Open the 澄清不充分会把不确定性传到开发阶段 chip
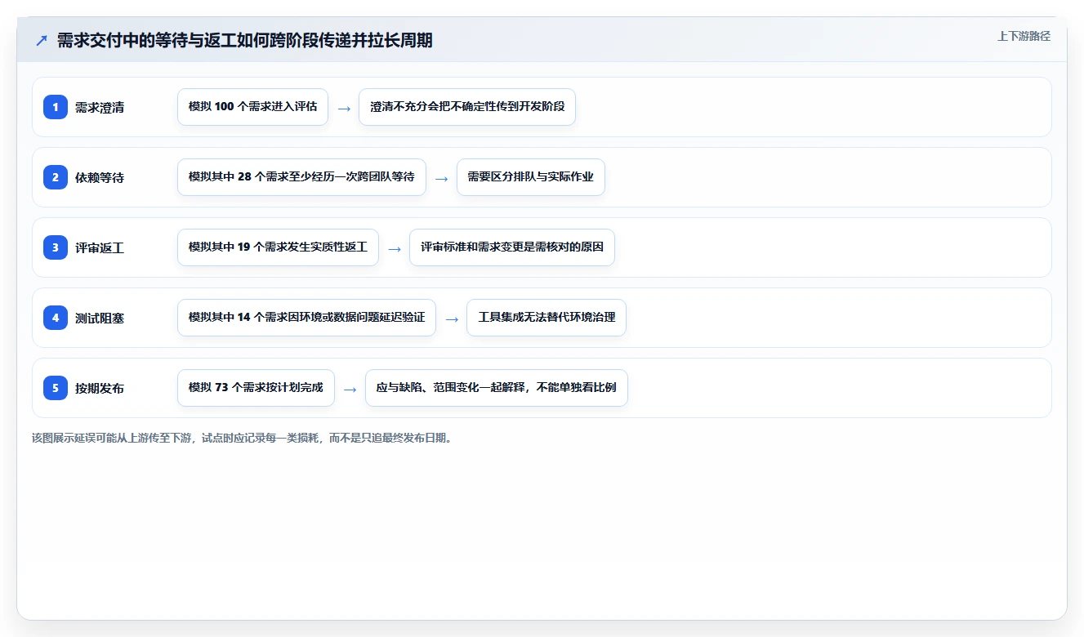1084x637 pixels. coord(467,107)
